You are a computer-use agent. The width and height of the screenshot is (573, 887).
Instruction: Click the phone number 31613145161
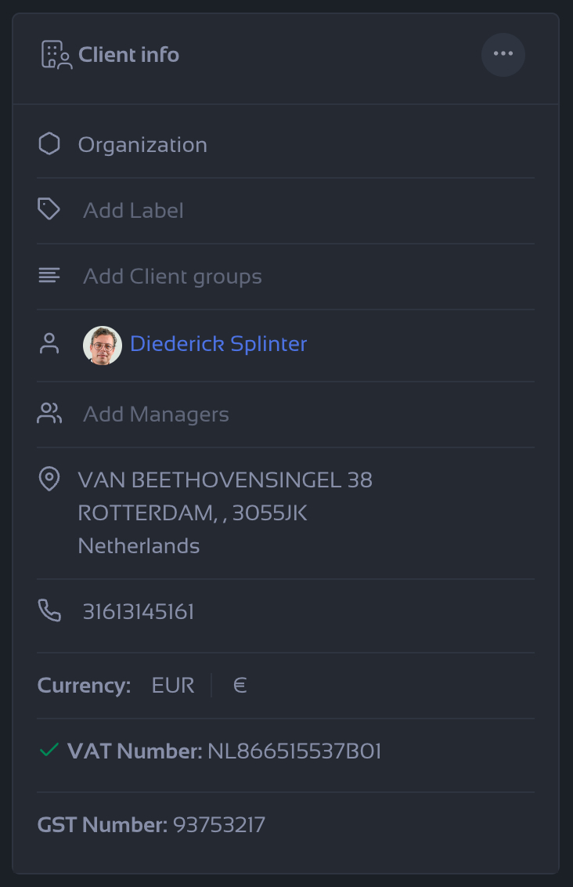pos(139,611)
